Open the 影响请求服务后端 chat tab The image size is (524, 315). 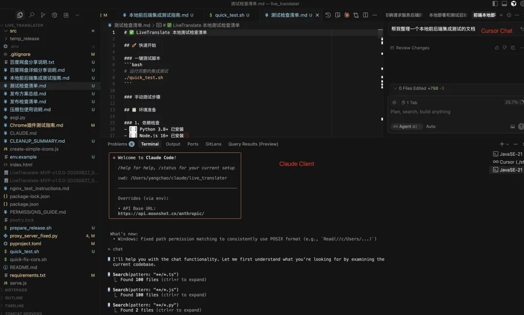404,15
